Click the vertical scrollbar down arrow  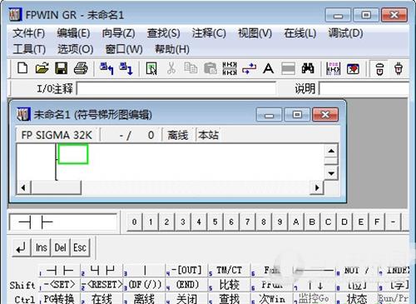[x=331, y=173]
